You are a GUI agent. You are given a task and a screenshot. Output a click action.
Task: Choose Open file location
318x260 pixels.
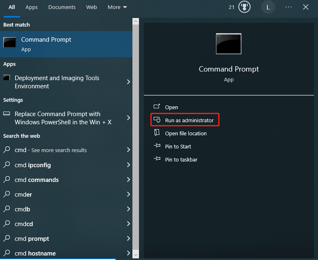[186, 133]
